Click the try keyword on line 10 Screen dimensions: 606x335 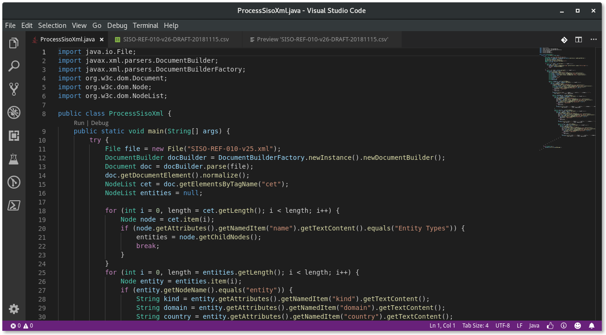pos(95,140)
